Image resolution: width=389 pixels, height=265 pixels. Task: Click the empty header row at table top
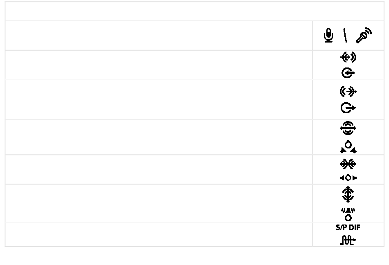pyautogui.click(x=194, y=11)
